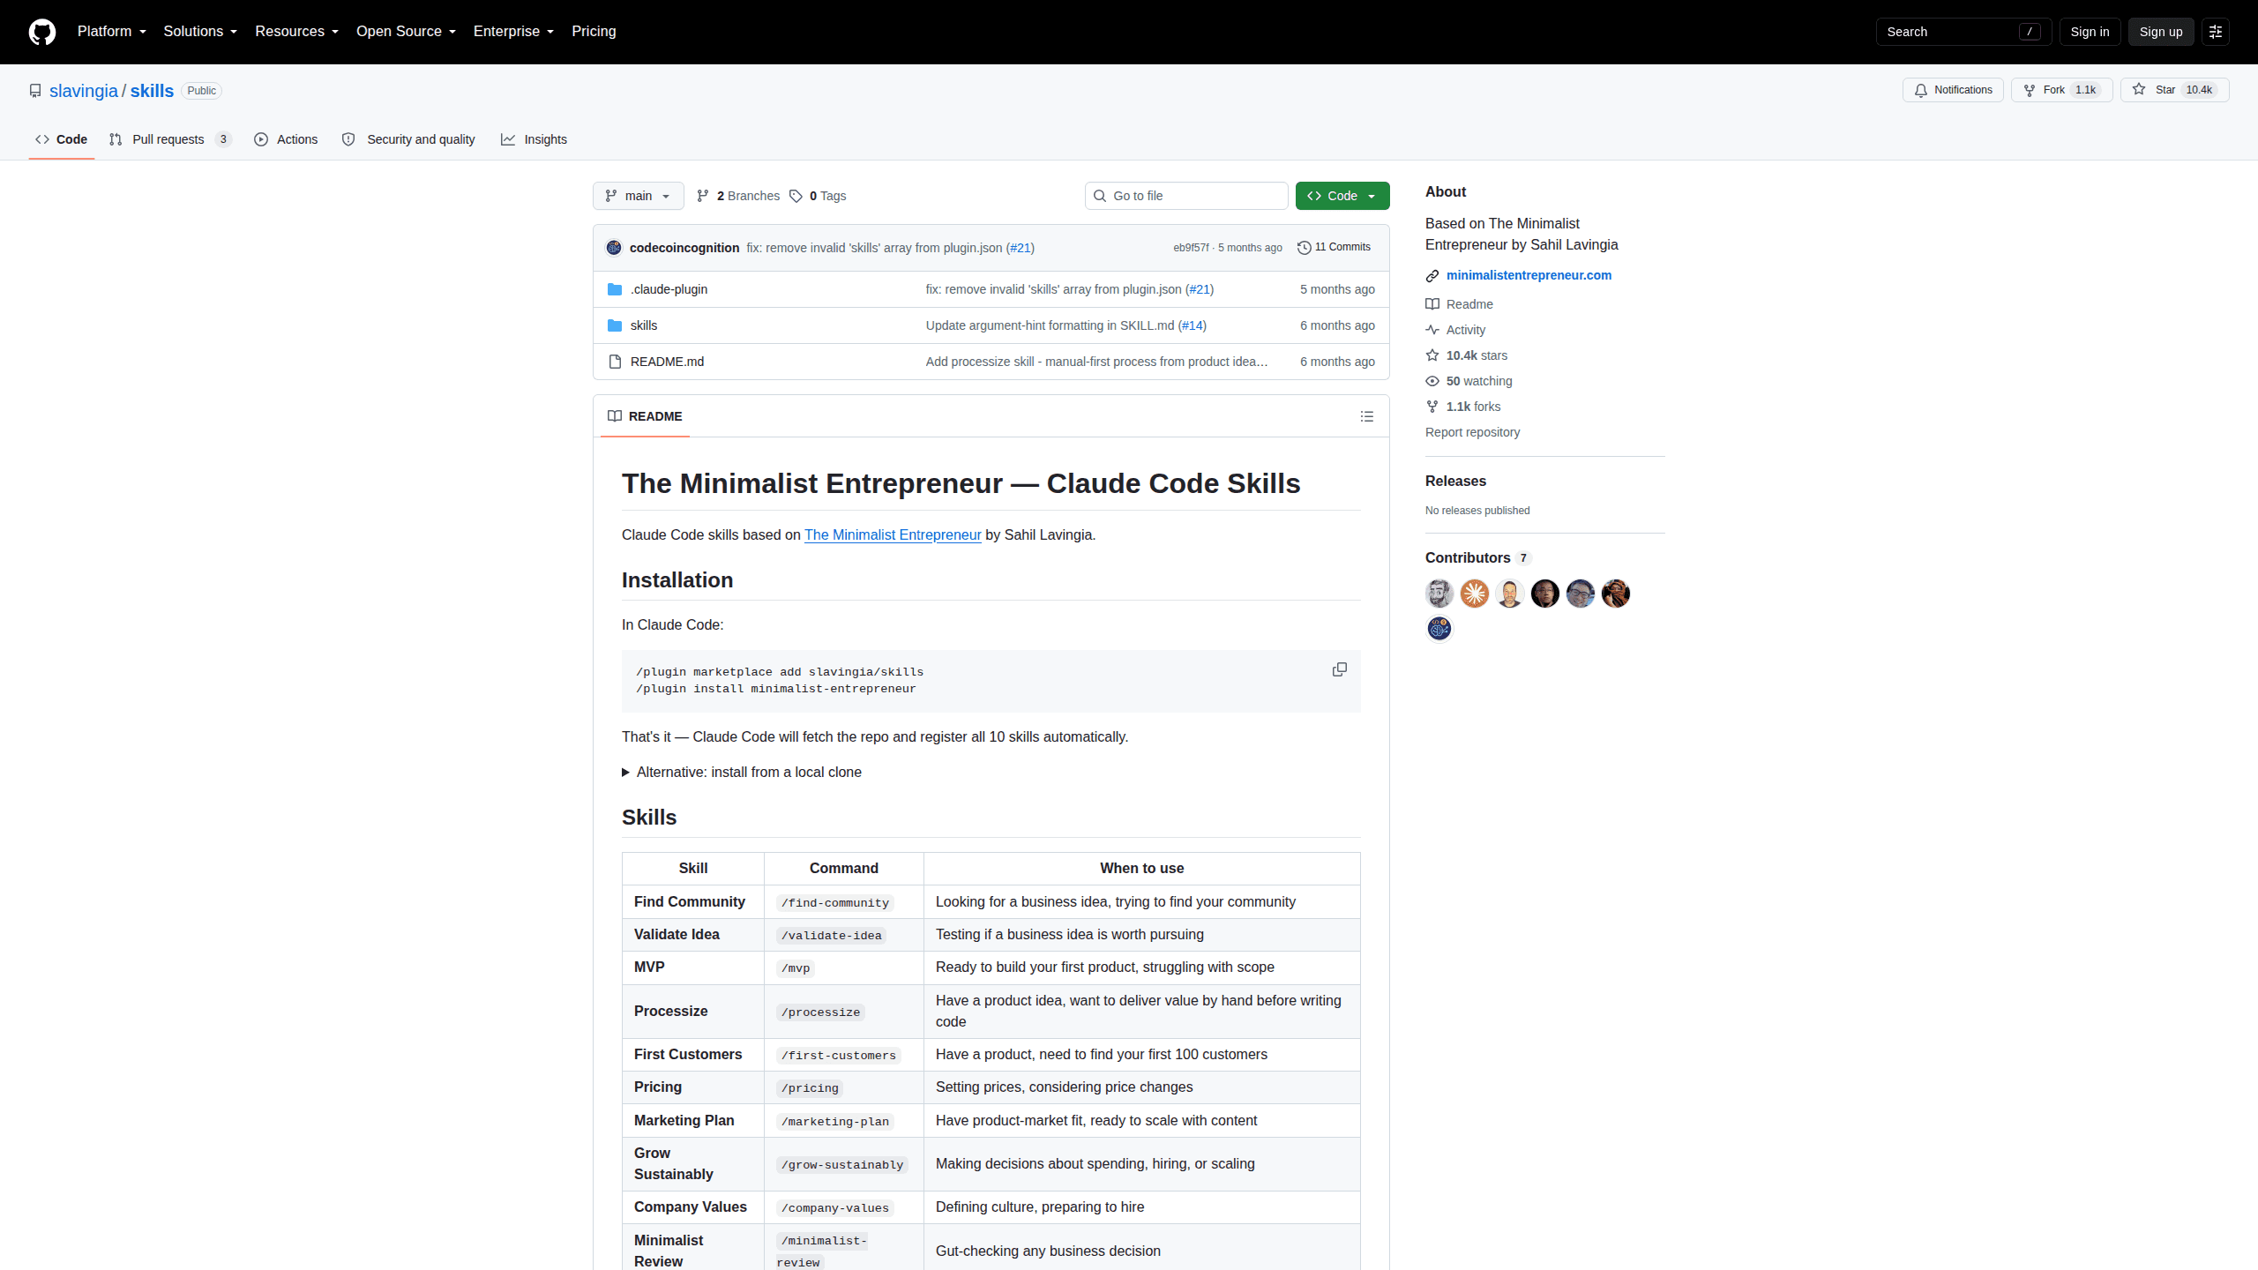This screenshot has width=2258, height=1270.
Task: View the 50 watching list
Action: [x=1469, y=381]
